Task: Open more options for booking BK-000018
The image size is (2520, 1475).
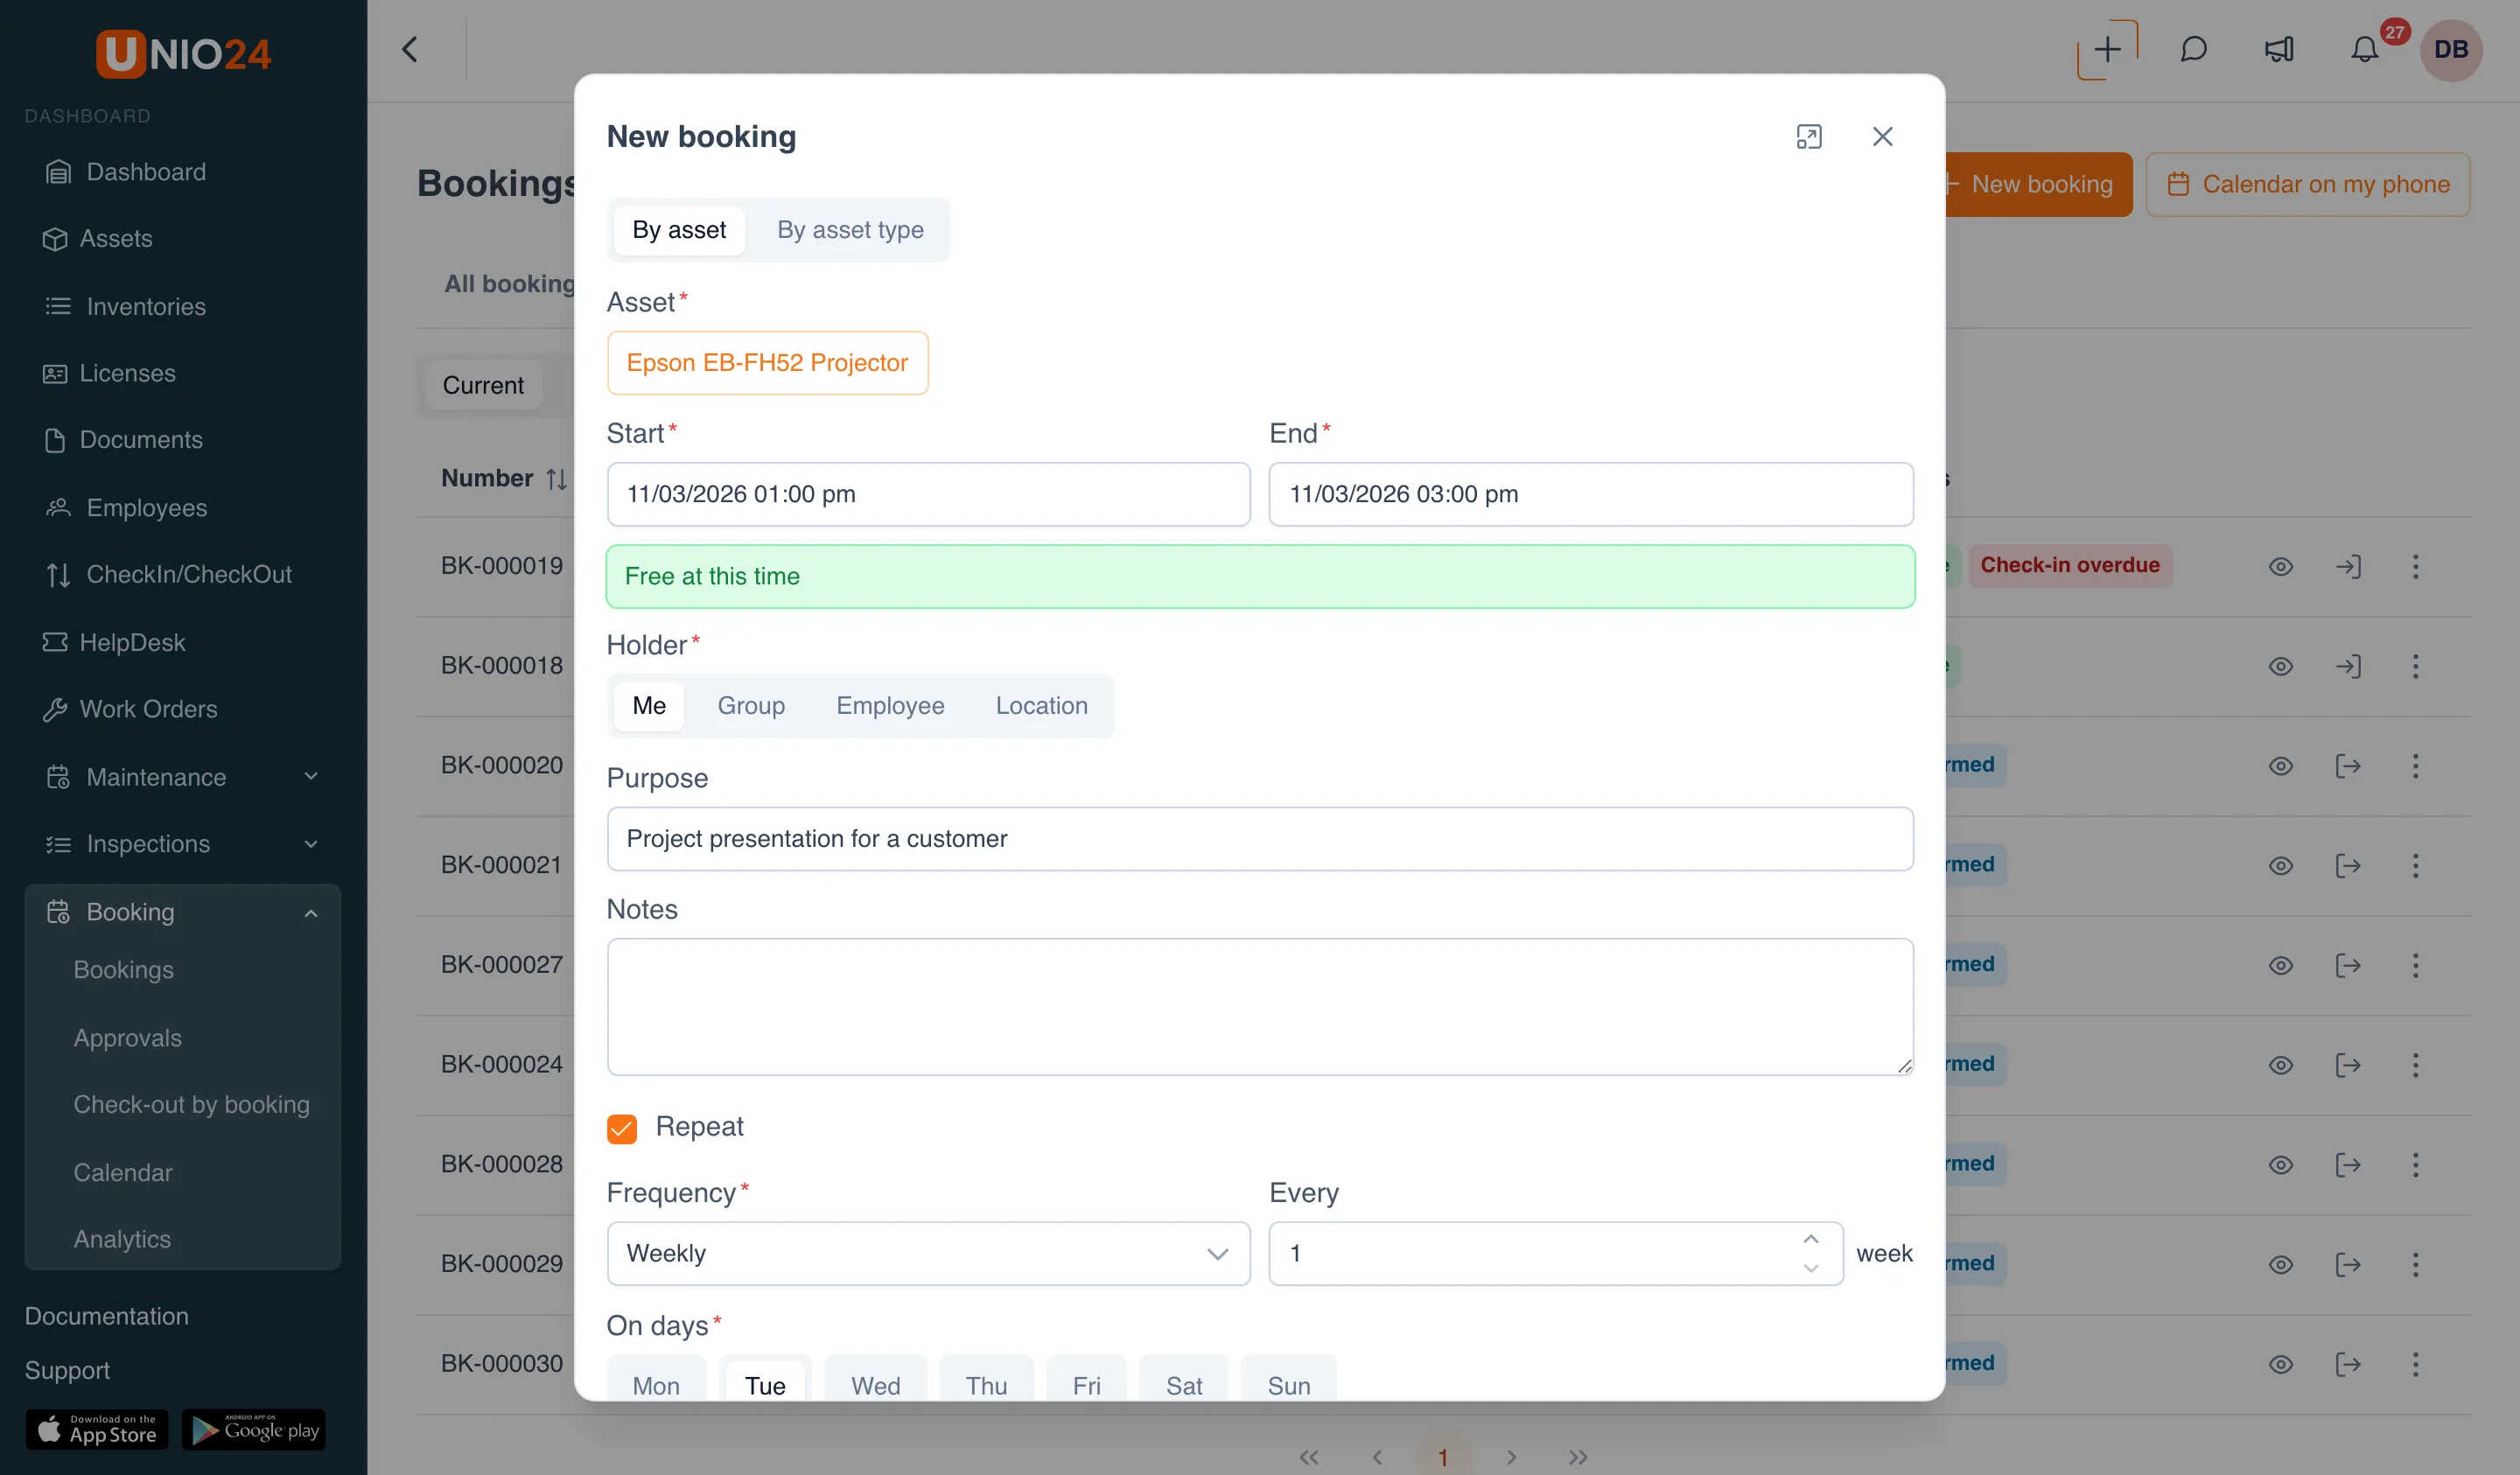Action: pyautogui.click(x=2415, y=666)
